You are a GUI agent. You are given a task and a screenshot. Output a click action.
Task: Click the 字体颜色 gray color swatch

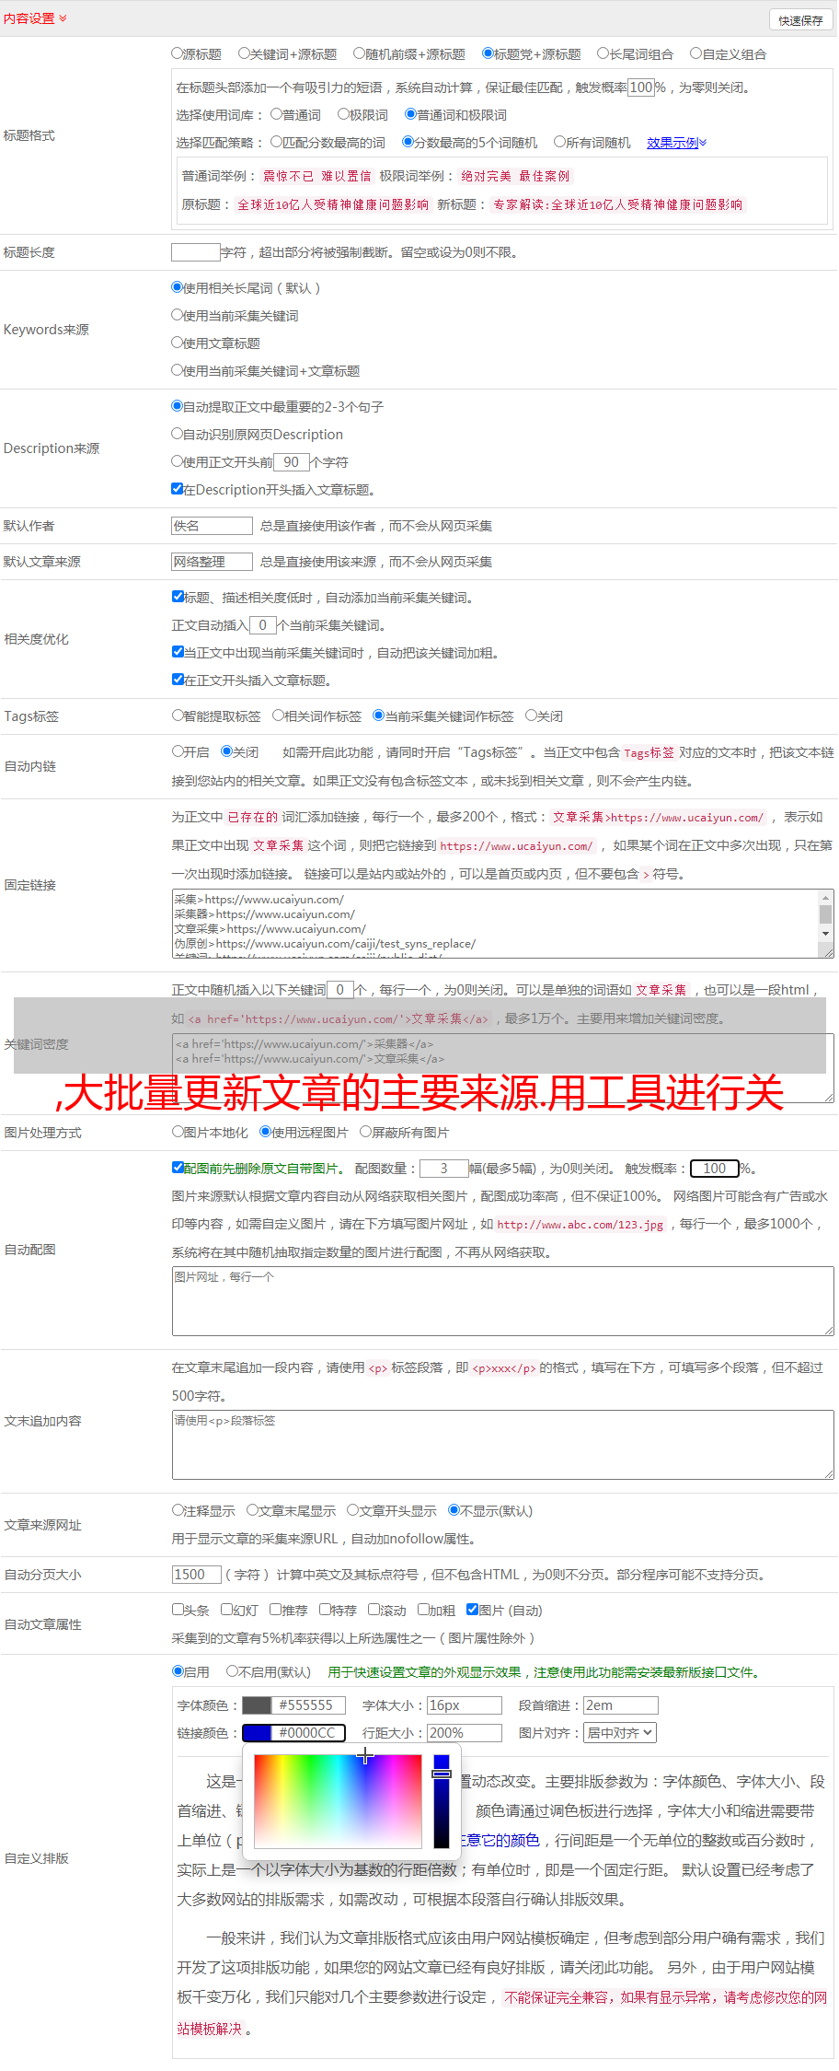tap(257, 1705)
